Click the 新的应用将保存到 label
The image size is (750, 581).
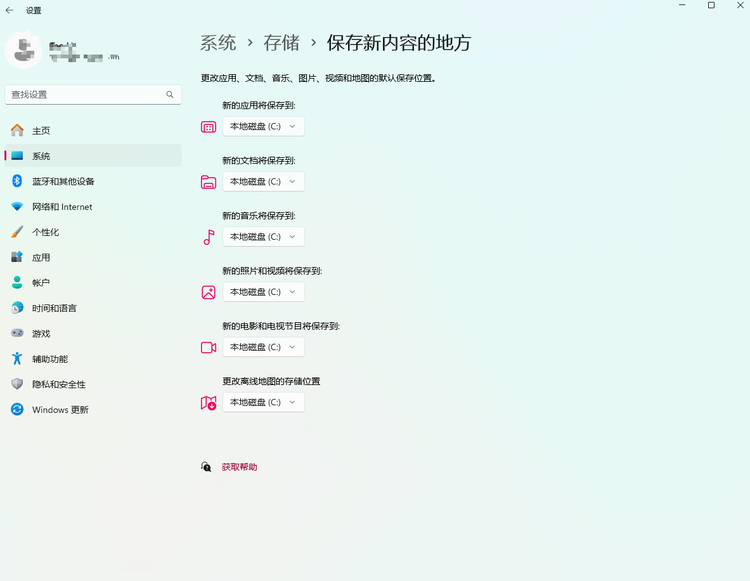[x=259, y=105]
